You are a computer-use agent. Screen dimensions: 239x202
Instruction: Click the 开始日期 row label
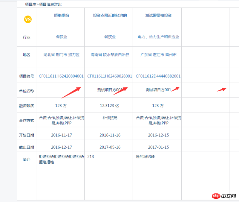27,135
